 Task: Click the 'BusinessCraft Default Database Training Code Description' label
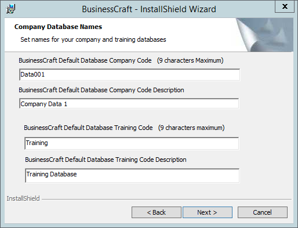point(106,160)
